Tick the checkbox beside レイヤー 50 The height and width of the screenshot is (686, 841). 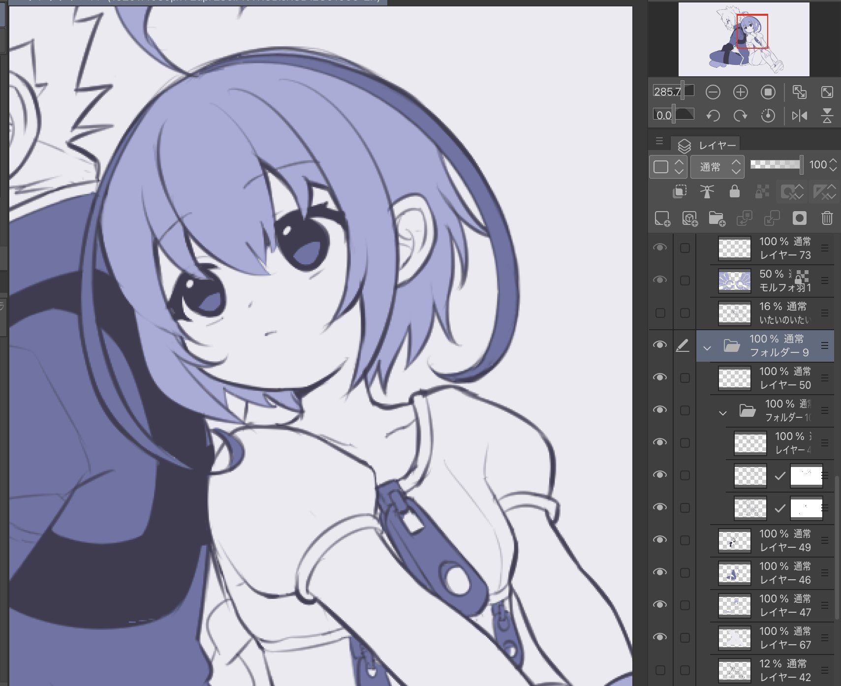point(685,378)
